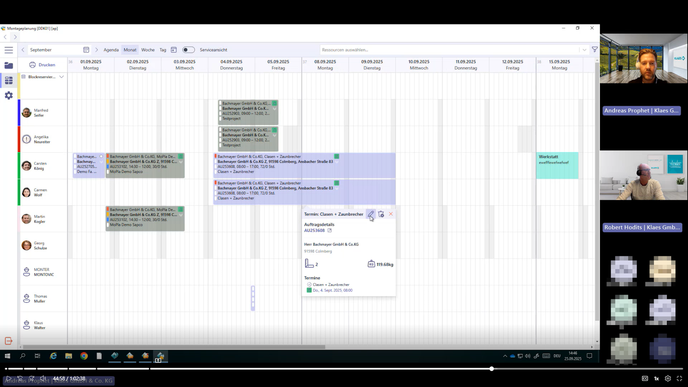Toggle the Serviceansicht switch

pos(188,50)
